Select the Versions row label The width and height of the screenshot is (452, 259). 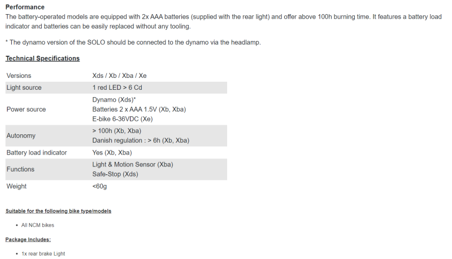(19, 76)
